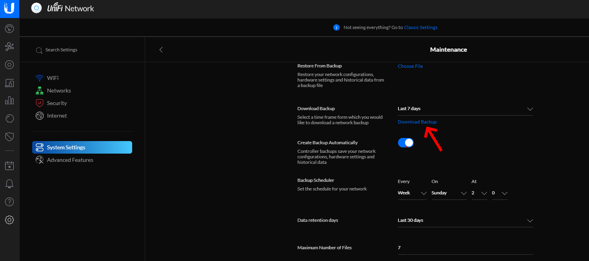Open the Sunday day dropdown
The height and width of the screenshot is (261, 589).
click(x=449, y=193)
